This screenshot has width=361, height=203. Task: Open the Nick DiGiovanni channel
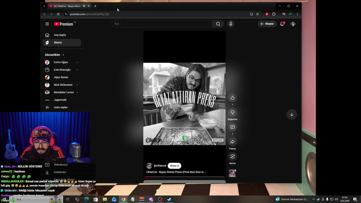click(62, 85)
